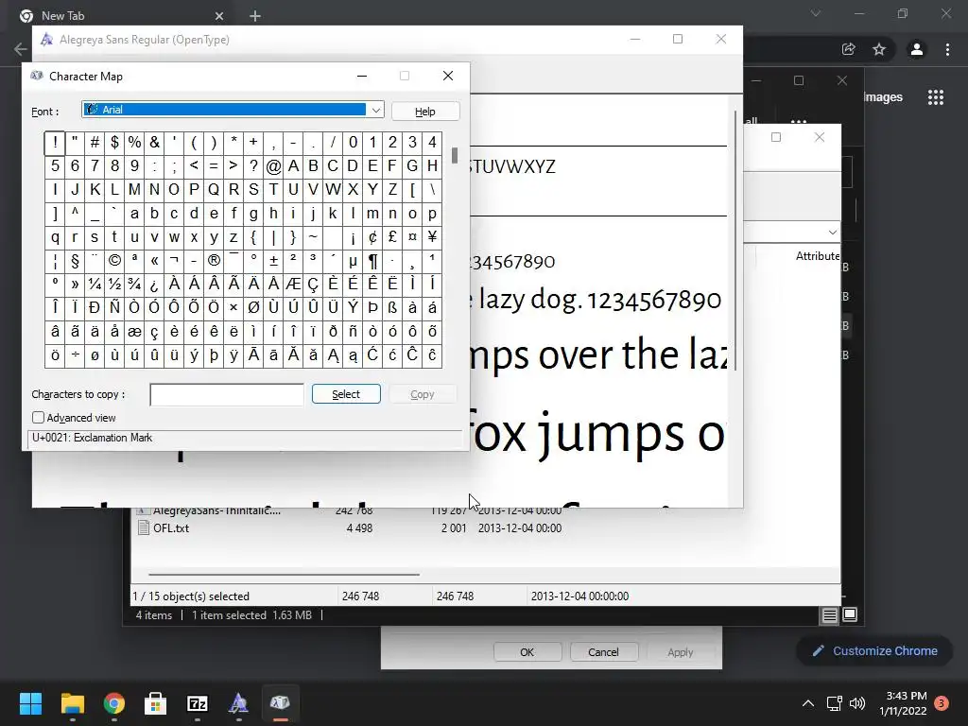Click Select button in Character Map
968x726 pixels.
[346, 394]
